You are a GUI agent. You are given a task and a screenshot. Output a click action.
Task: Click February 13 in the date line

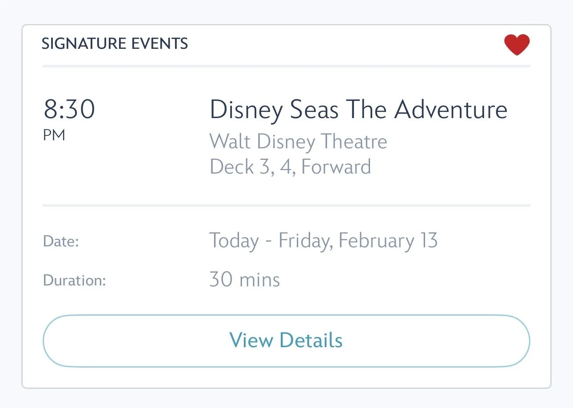click(388, 241)
